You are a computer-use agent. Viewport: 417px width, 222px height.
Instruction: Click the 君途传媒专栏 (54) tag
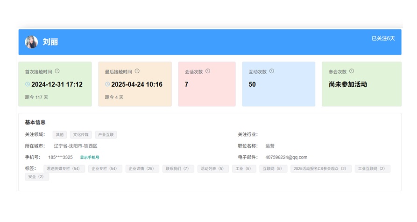tap(64, 169)
